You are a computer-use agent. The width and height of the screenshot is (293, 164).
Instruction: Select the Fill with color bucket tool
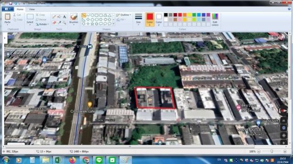[59, 17]
